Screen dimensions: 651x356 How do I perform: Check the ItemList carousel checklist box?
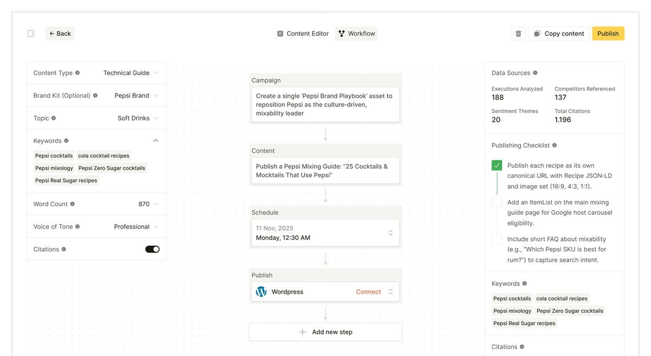coord(497,202)
